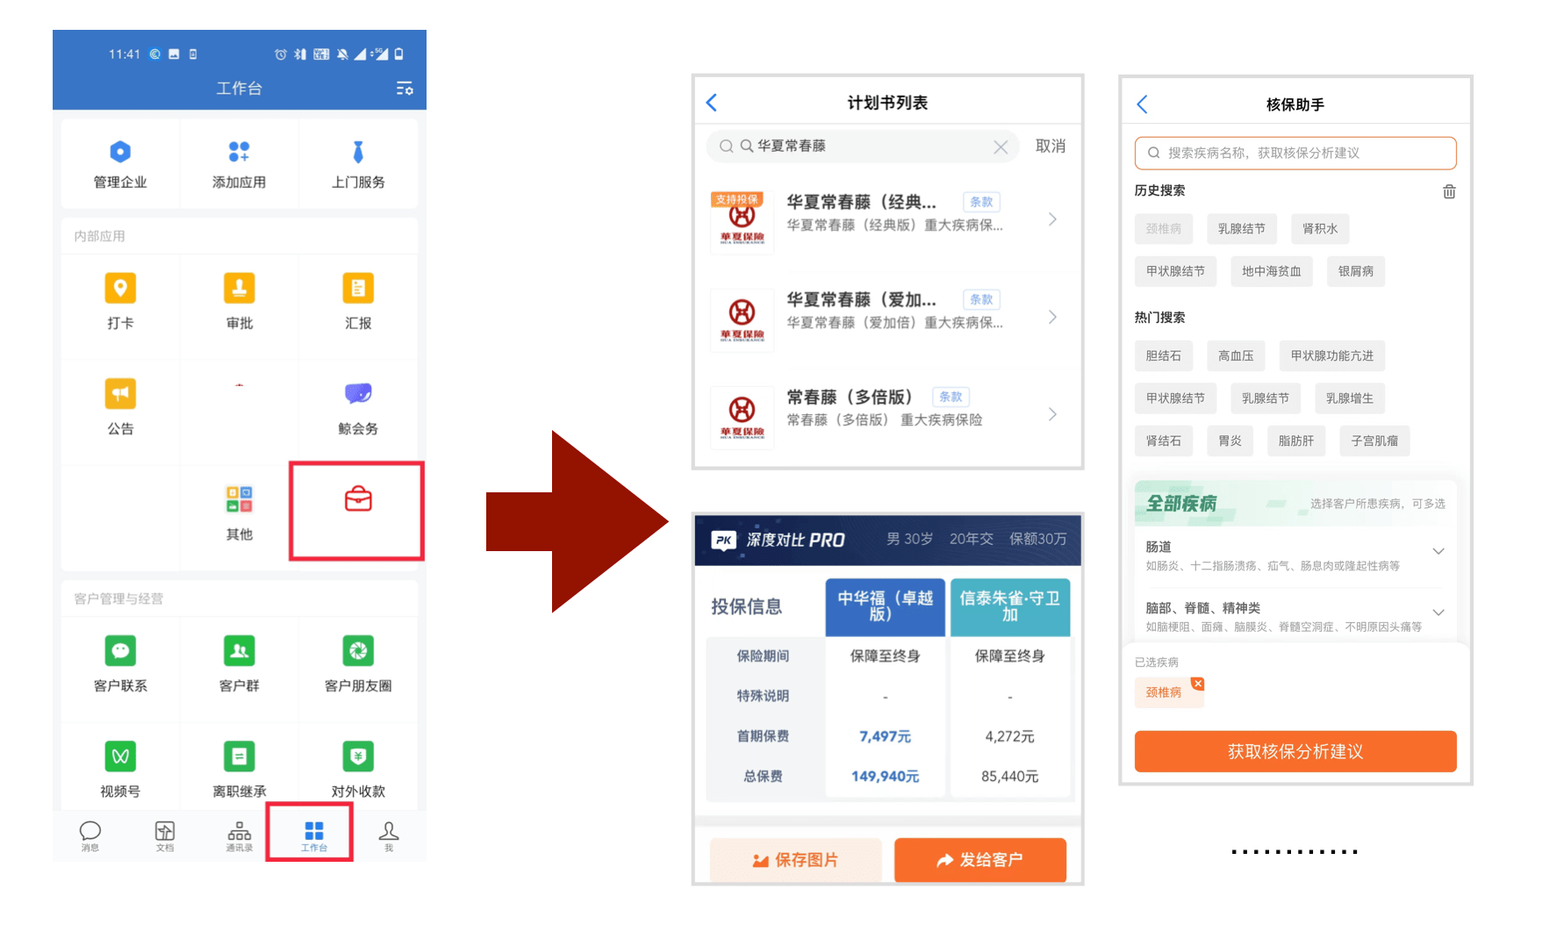
Task: Tap the red briefcase app icon
Action: pos(358,499)
